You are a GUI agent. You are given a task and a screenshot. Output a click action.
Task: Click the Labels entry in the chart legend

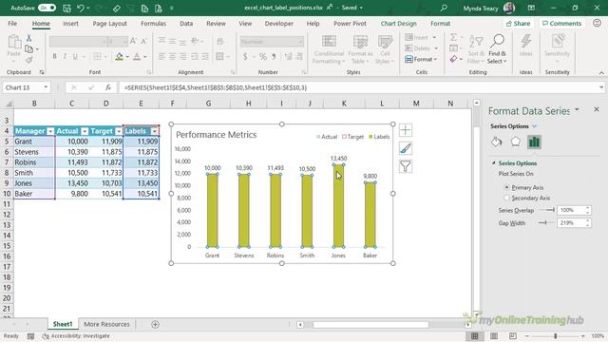[x=379, y=137]
